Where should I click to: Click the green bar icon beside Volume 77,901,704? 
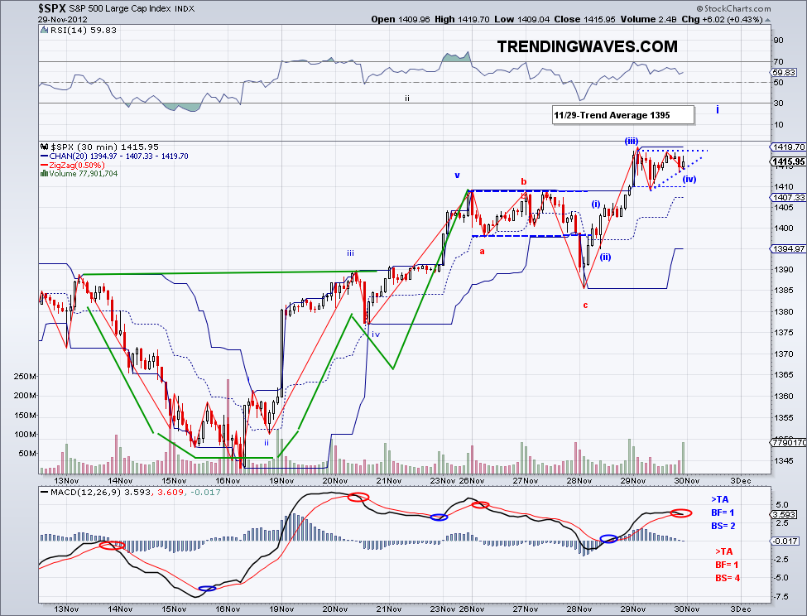click(44, 173)
